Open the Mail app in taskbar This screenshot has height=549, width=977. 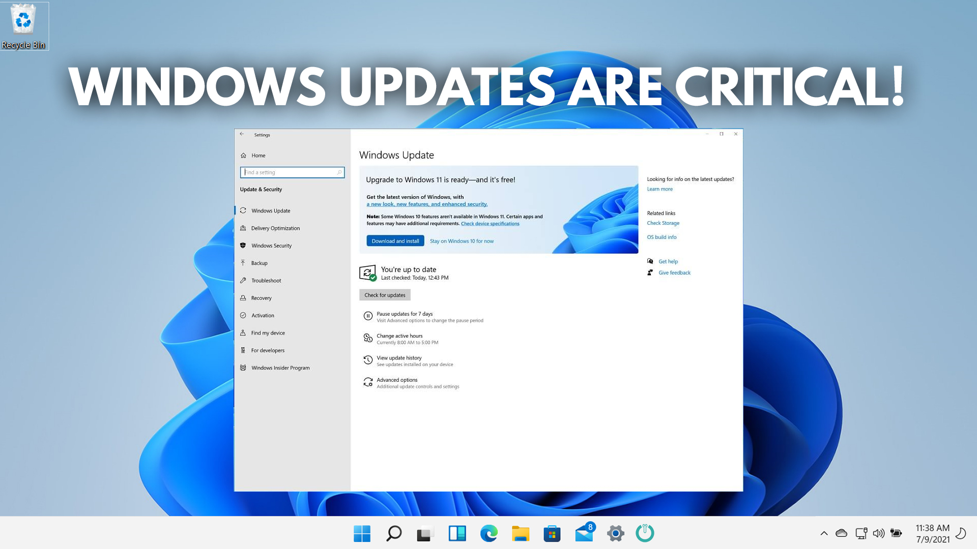click(x=584, y=533)
